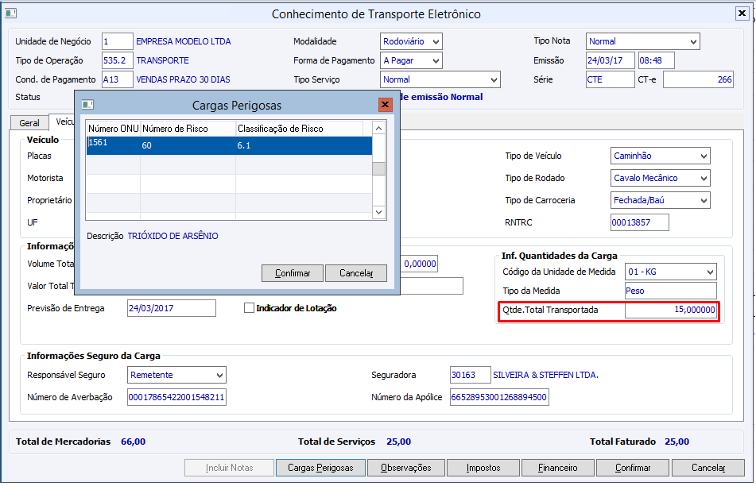Click the Cargas Perigosas dialog title icon

[87, 105]
